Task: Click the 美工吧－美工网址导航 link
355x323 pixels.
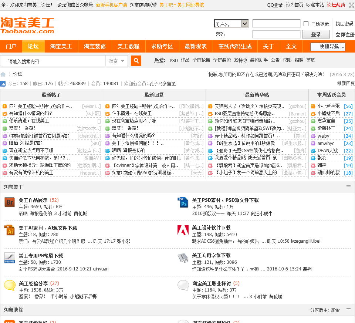Action: [x=182, y=5]
